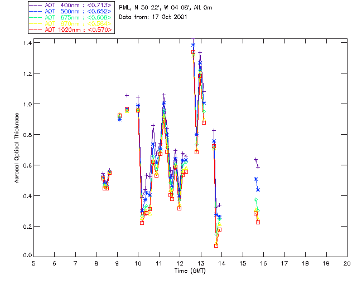Click the x-axis tick label 13
The height and width of the screenshot is (285, 357).
point(201,263)
